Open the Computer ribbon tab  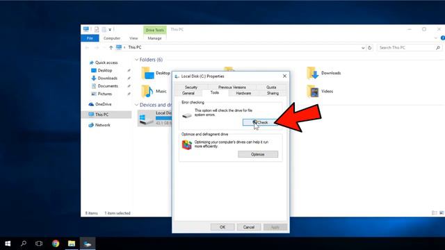pos(112,38)
